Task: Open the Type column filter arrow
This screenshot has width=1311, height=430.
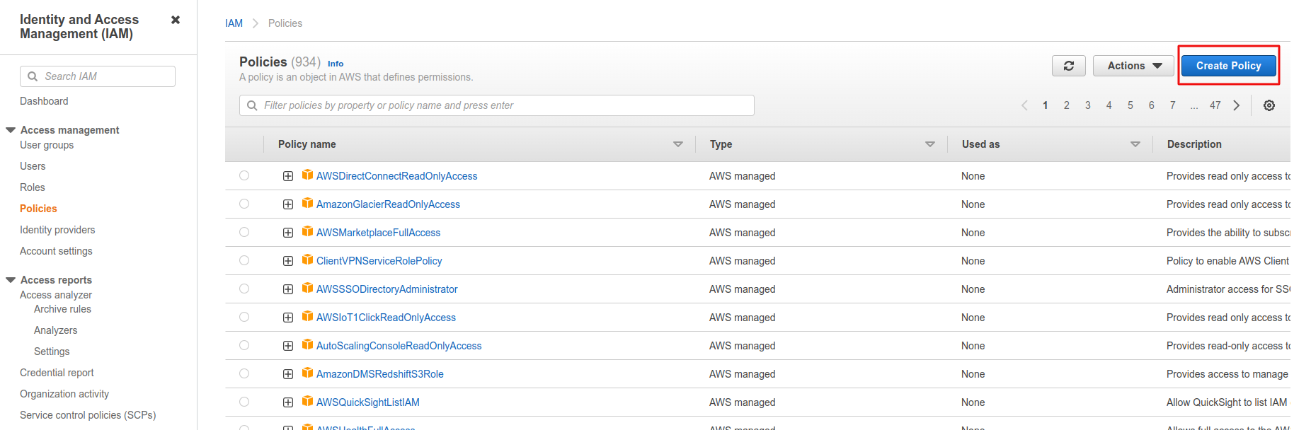Action: click(x=930, y=144)
